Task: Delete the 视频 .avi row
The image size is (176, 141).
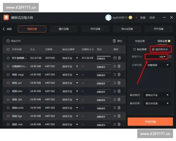Action: click(x=119, y=83)
